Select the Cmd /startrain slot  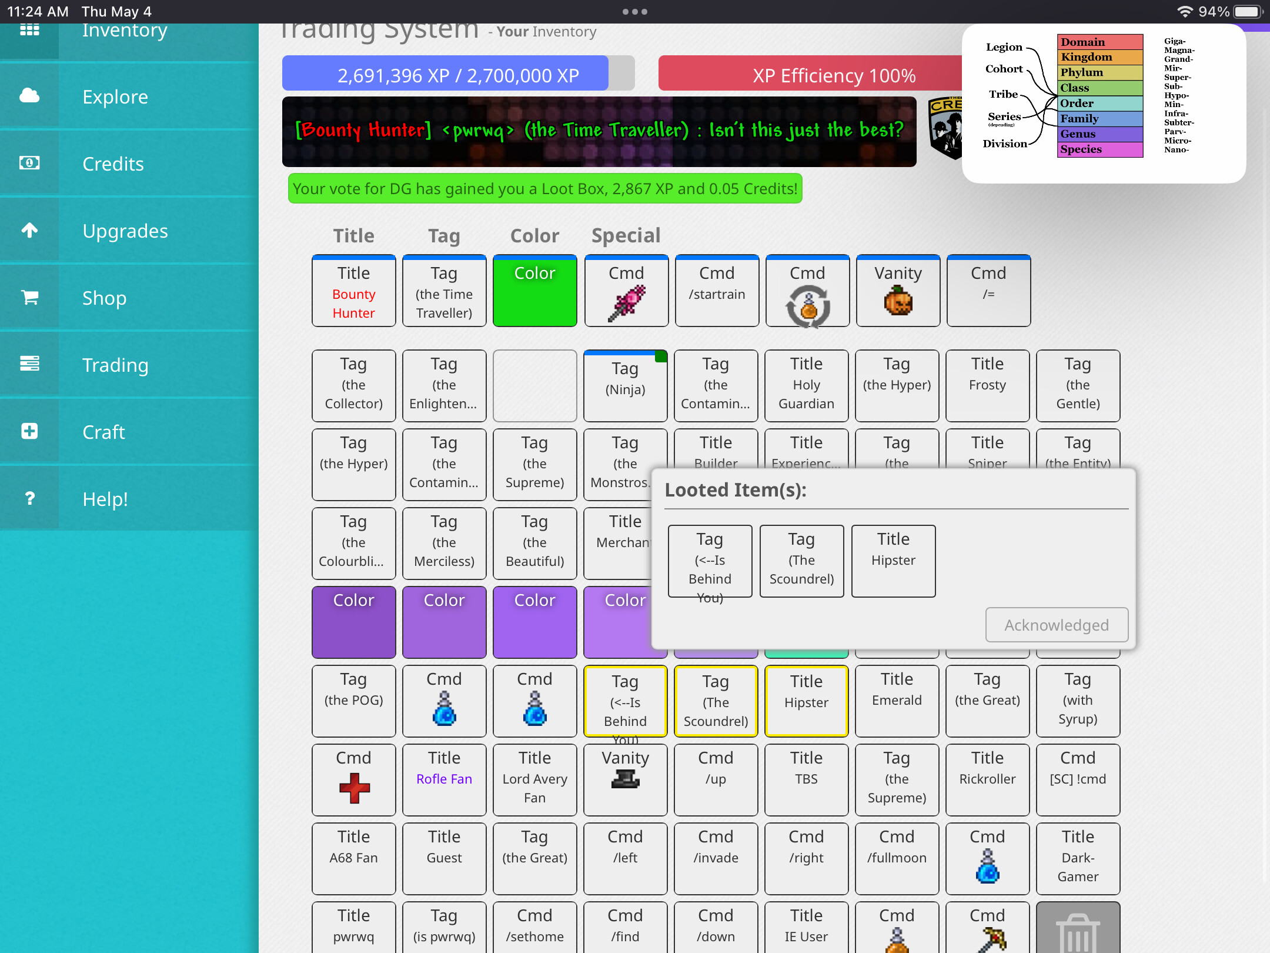(x=717, y=291)
